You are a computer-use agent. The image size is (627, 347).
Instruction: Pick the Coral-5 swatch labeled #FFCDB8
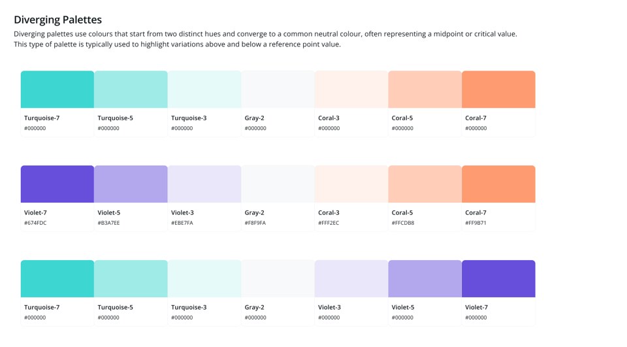tap(425, 184)
